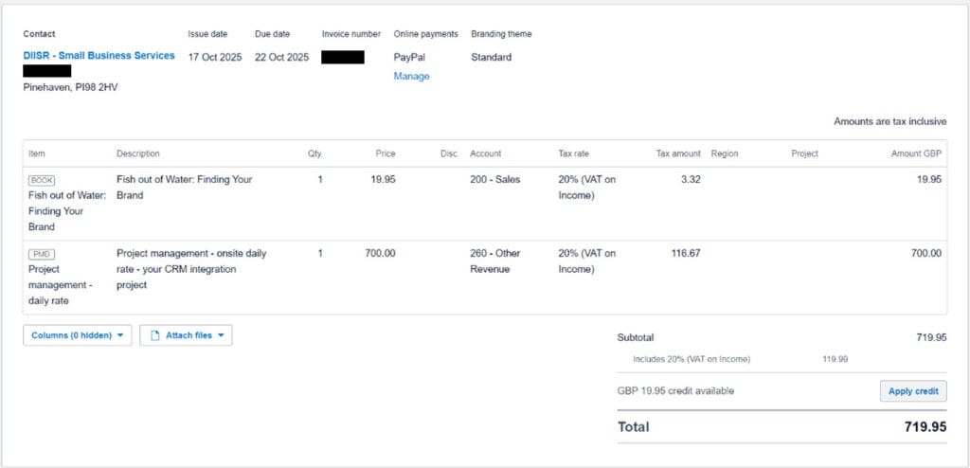Click the redacted invoice number field

tap(343, 57)
